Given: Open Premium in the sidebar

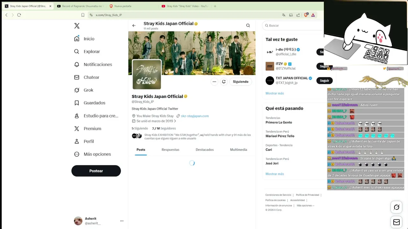Looking at the screenshot, I should point(88,128).
